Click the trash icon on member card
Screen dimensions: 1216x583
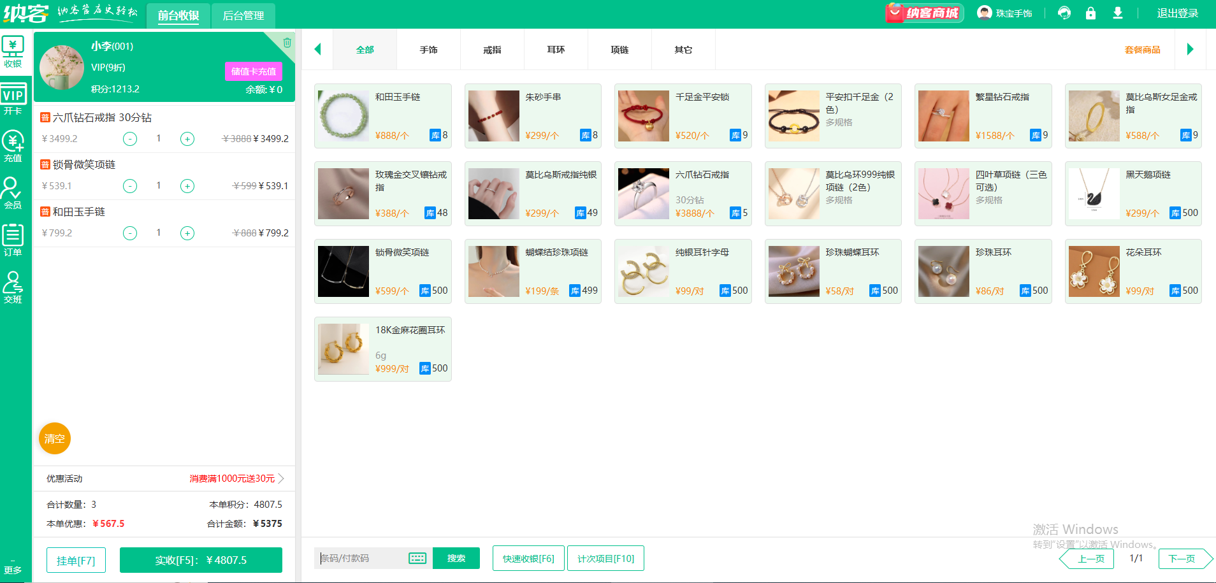click(287, 43)
